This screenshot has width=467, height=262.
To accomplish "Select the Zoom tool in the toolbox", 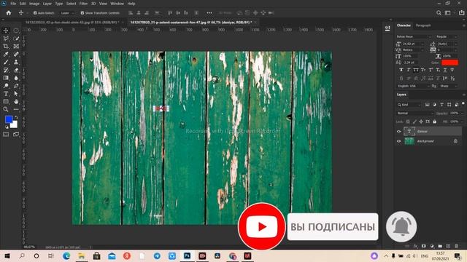I will (x=6, y=109).
